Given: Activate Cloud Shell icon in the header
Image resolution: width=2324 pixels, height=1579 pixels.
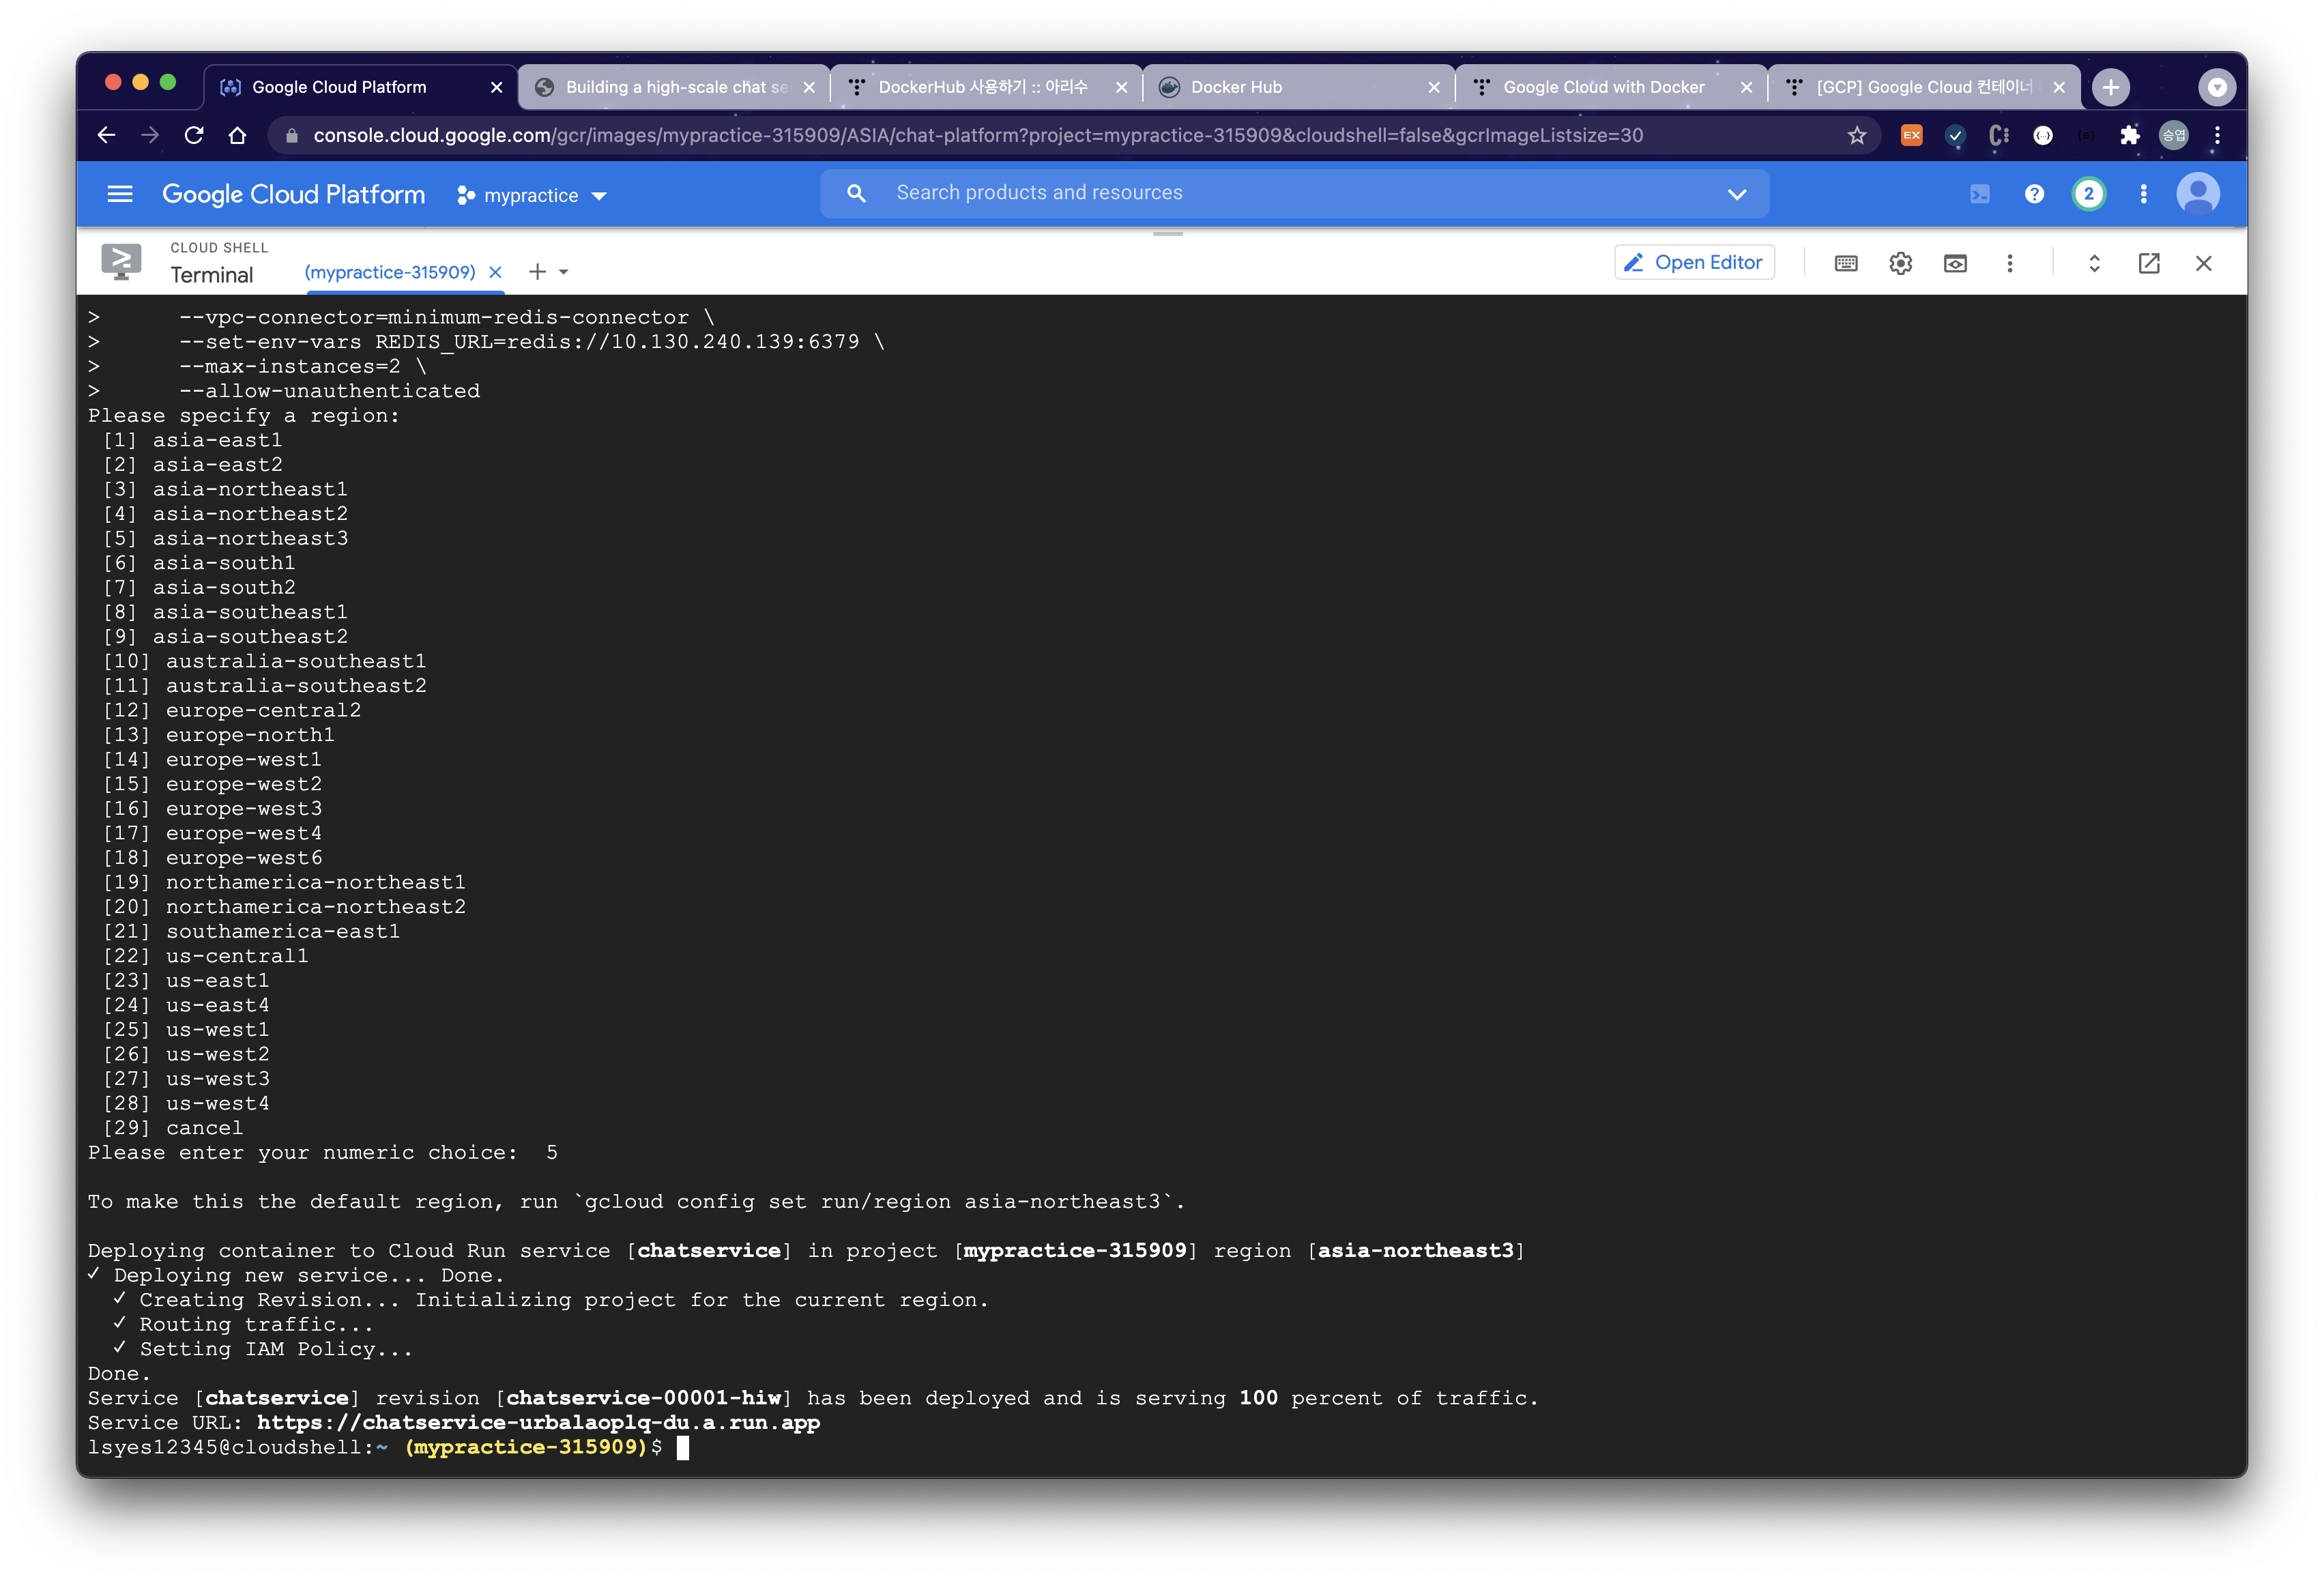Looking at the screenshot, I should pyautogui.click(x=1980, y=194).
